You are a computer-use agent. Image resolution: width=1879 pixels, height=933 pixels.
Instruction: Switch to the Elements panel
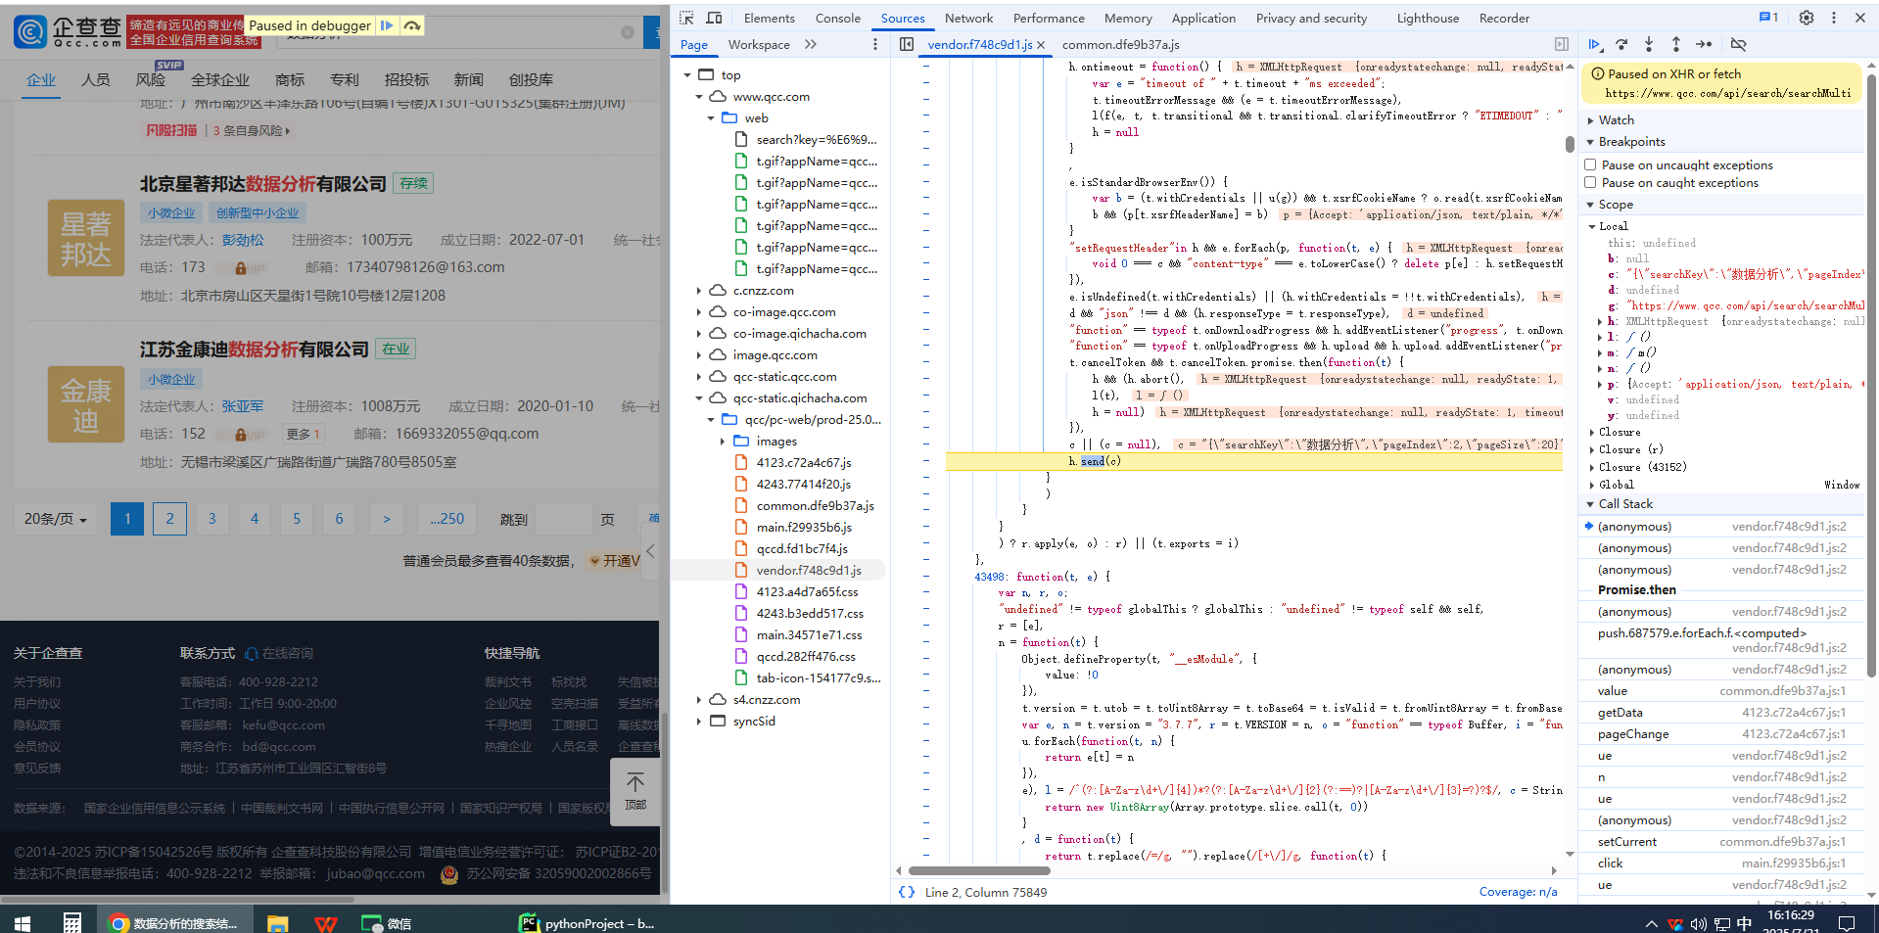pyautogui.click(x=769, y=18)
